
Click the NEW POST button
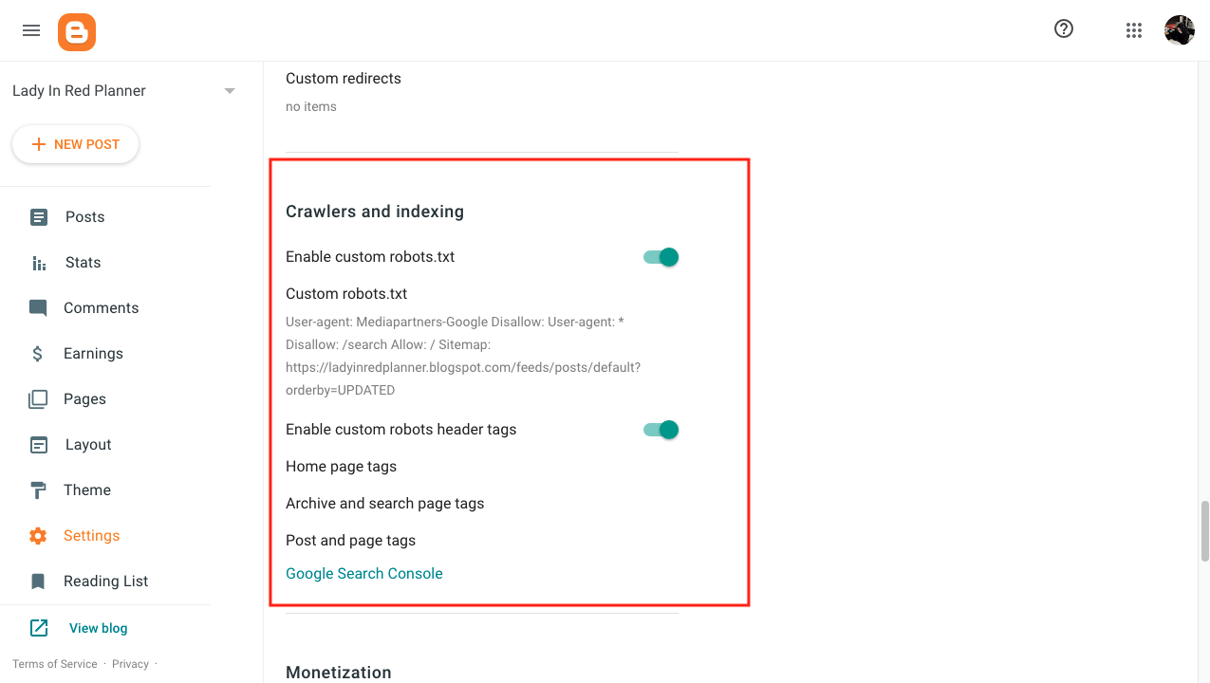pyautogui.click(x=76, y=144)
